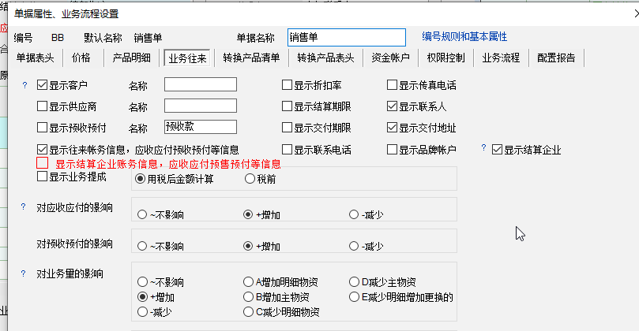
Task: Select the 税前 radio option
Action: click(249, 179)
